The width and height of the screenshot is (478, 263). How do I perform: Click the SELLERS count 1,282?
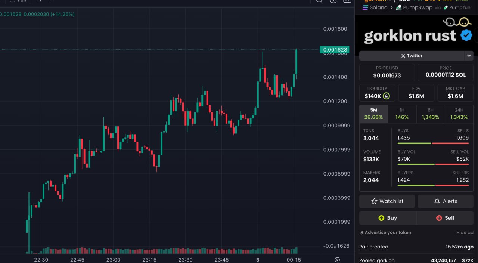[462, 180]
